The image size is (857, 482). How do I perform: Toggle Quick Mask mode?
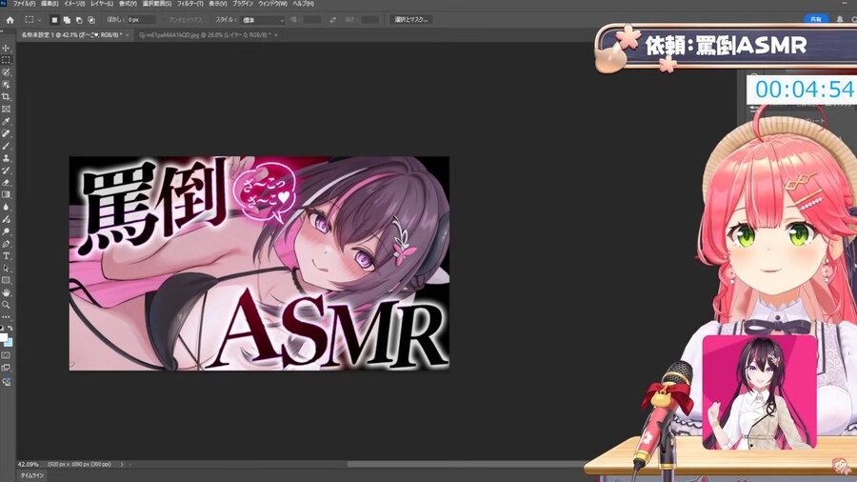6,355
